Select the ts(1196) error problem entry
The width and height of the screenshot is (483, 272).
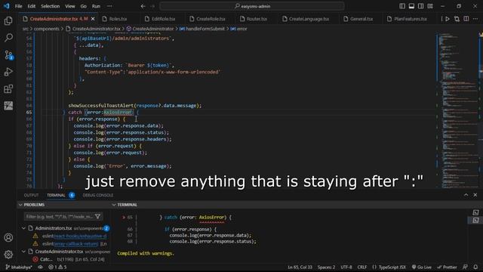pos(69,259)
